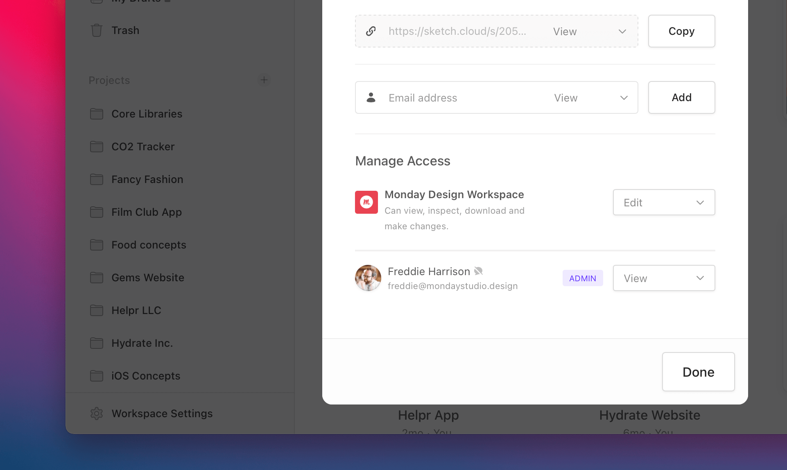Expand share link View permission dropdown

pos(590,32)
